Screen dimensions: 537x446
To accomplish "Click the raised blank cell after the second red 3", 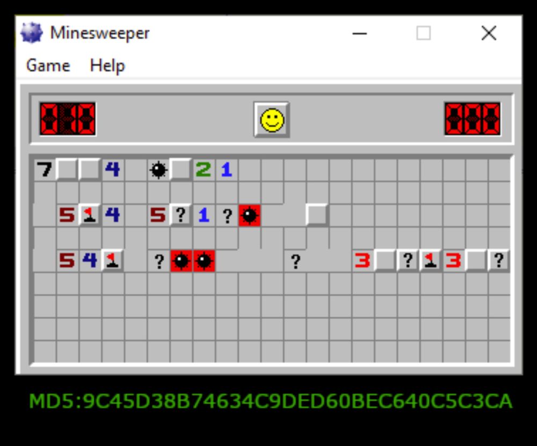I will tap(476, 261).
